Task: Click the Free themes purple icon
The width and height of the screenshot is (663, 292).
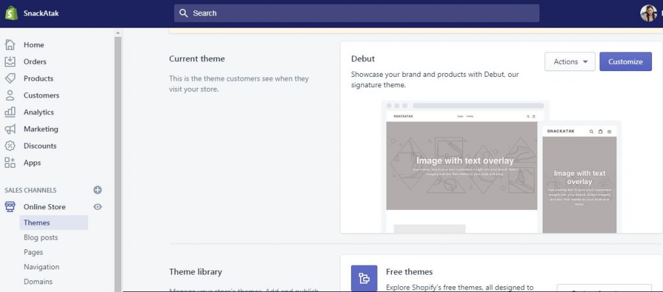Action: 364,278
